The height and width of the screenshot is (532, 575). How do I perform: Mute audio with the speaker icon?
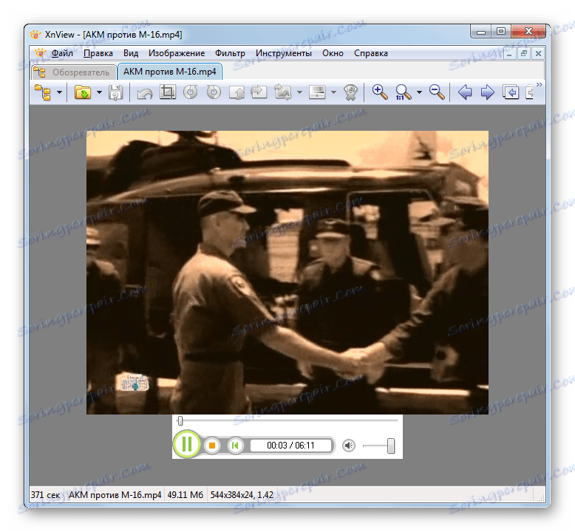coord(348,446)
